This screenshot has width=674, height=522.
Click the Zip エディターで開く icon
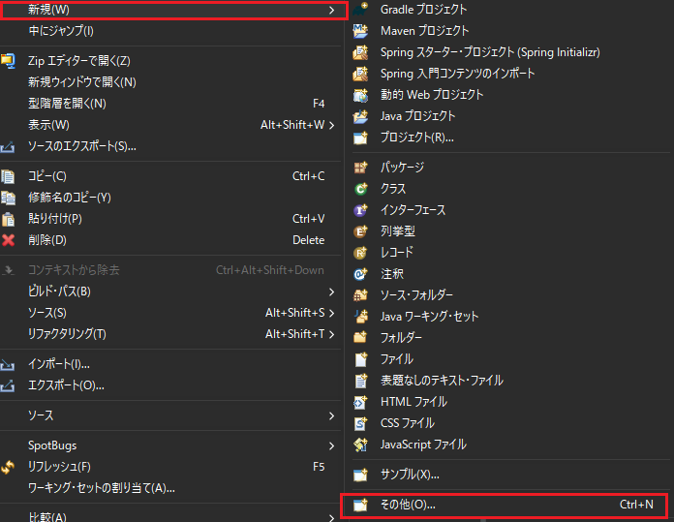[x=8, y=61]
